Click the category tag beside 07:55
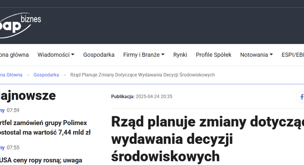The height and width of the screenshot is (165, 304). 2,148
